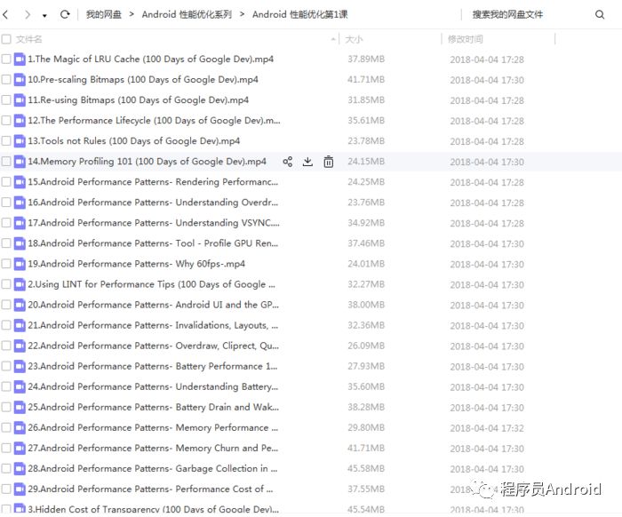
Task: Toggle the sort arrow on the name column
Action: point(333,39)
